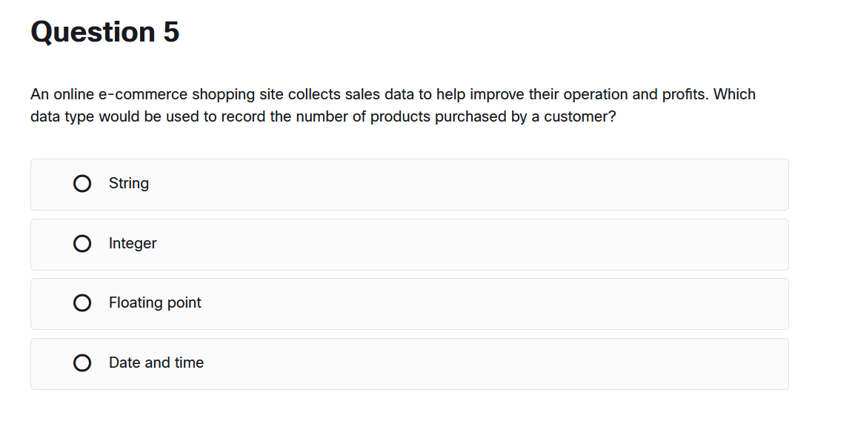Click the Integer option label text
The height and width of the screenshot is (430, 852).
pyautogui.click(x=133, y=243)
